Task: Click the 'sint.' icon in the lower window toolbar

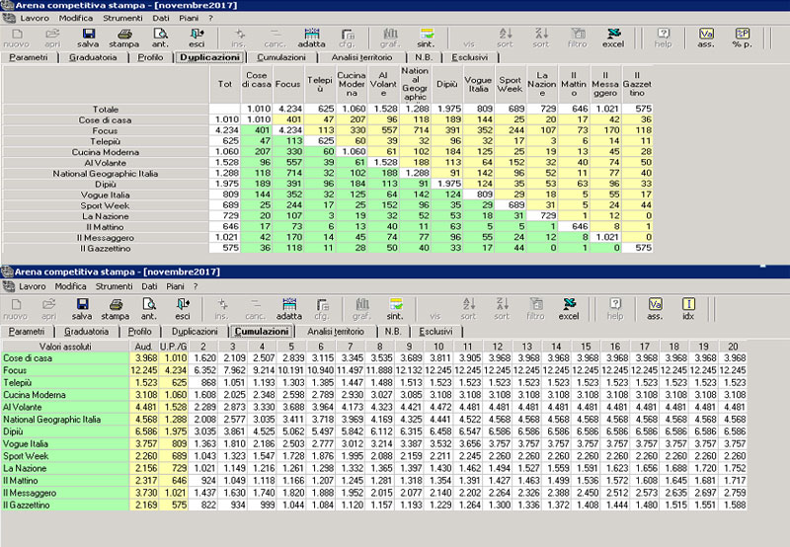Action: pyautogui.click(x=396, y=309)
